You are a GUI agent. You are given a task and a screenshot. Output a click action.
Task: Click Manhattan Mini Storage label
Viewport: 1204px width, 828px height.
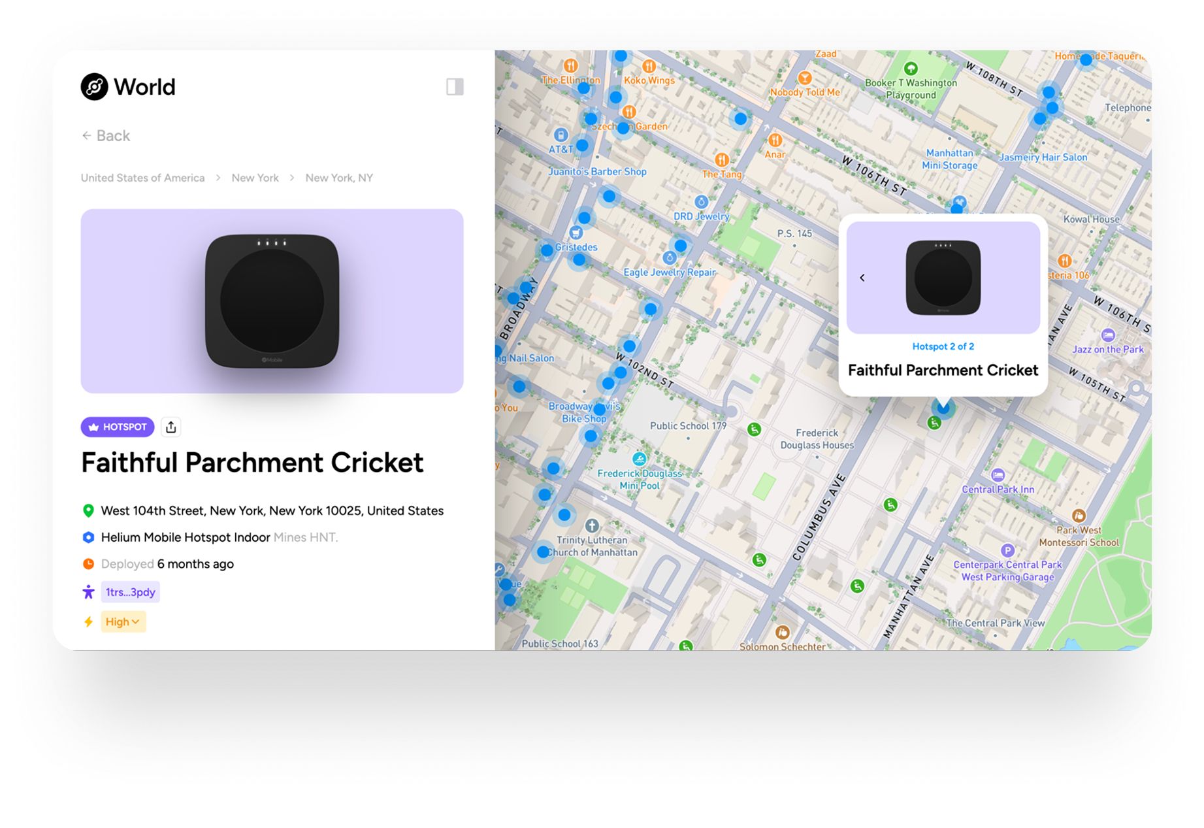tap(949, 159)
